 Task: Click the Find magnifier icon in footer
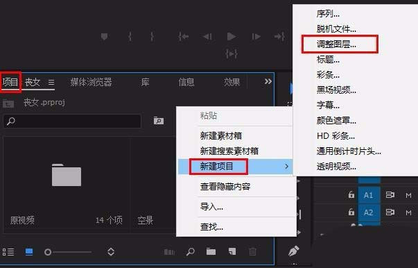tap(190, 251)
